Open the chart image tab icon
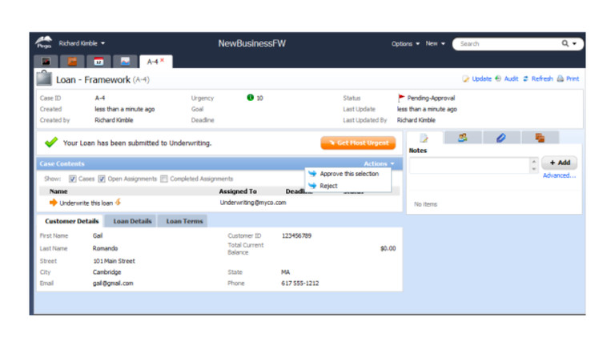 click(x=124, y=61)
